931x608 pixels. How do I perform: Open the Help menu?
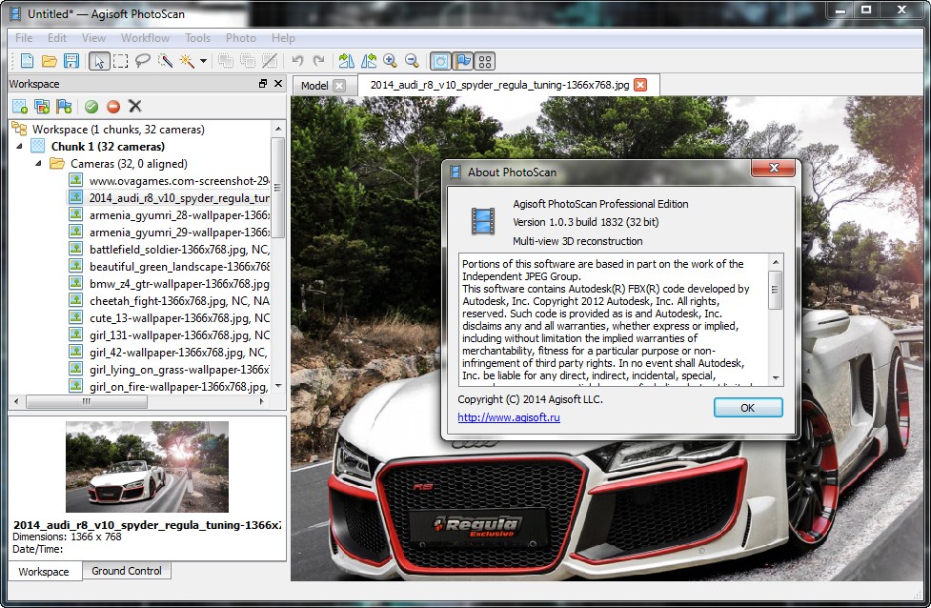[283, 38]
